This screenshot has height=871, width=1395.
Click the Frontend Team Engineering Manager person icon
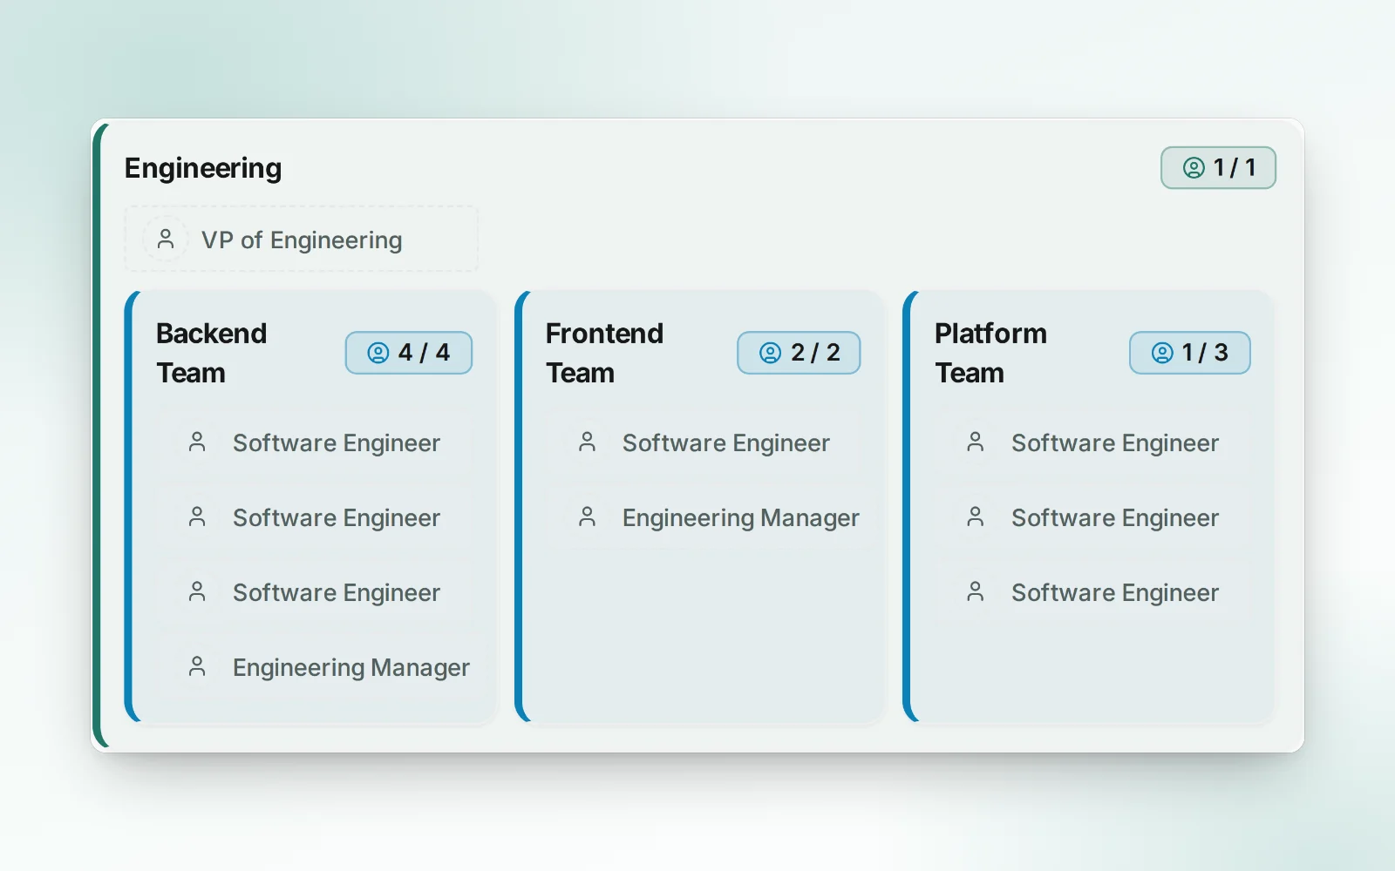588,517
